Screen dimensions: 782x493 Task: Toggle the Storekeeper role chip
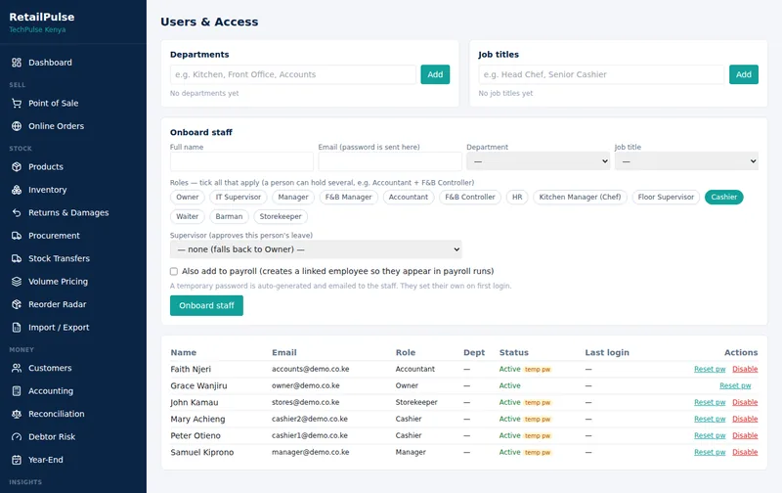click(x=281, y=216)
